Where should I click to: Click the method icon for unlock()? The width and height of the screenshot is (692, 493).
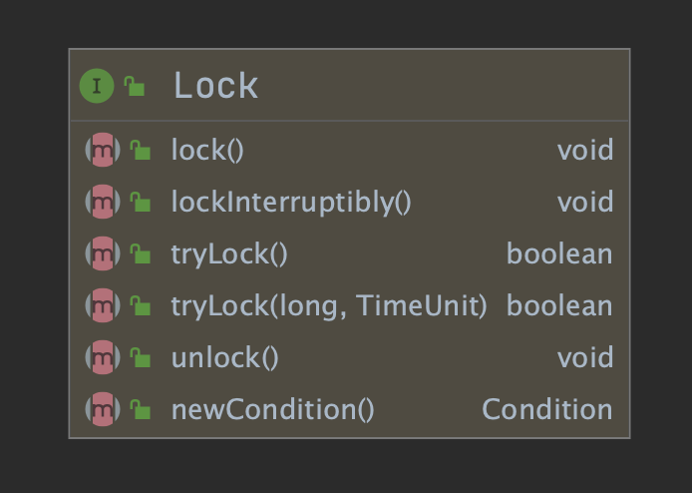[x=103, y=357]
